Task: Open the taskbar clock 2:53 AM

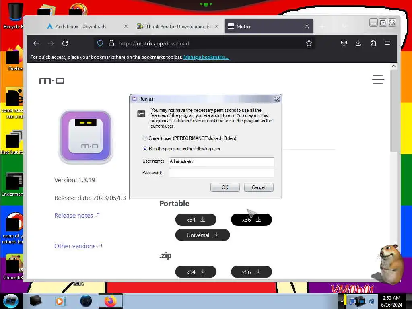Action: tap(391, 301)
